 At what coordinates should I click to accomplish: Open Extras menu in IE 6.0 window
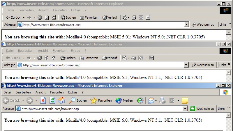(x=73, y=92)
